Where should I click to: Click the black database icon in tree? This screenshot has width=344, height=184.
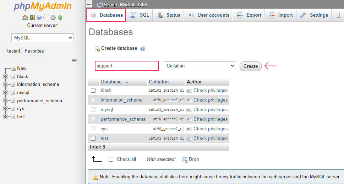[x=13, y=76]
